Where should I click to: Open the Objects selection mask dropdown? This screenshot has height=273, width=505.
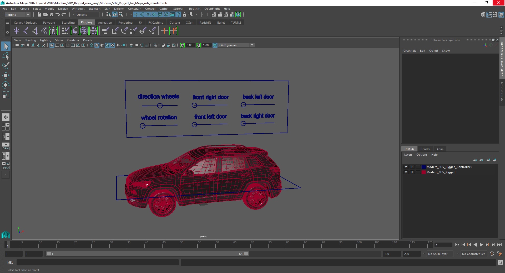[88, 15]
